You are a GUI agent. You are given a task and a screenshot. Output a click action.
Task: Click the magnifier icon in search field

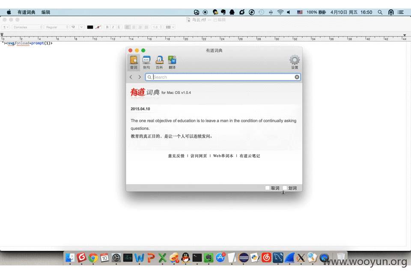tap(149, 77)
